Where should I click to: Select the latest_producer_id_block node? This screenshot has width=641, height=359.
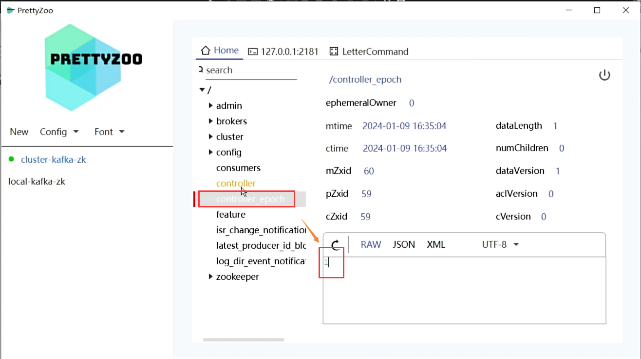click(261, 245)
